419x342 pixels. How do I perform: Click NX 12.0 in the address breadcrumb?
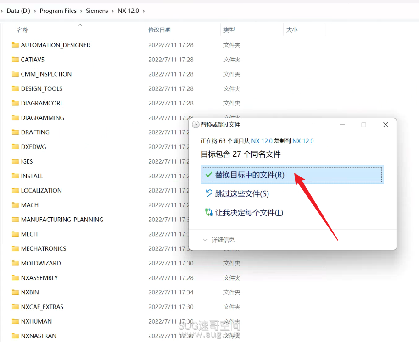(128, 11)
